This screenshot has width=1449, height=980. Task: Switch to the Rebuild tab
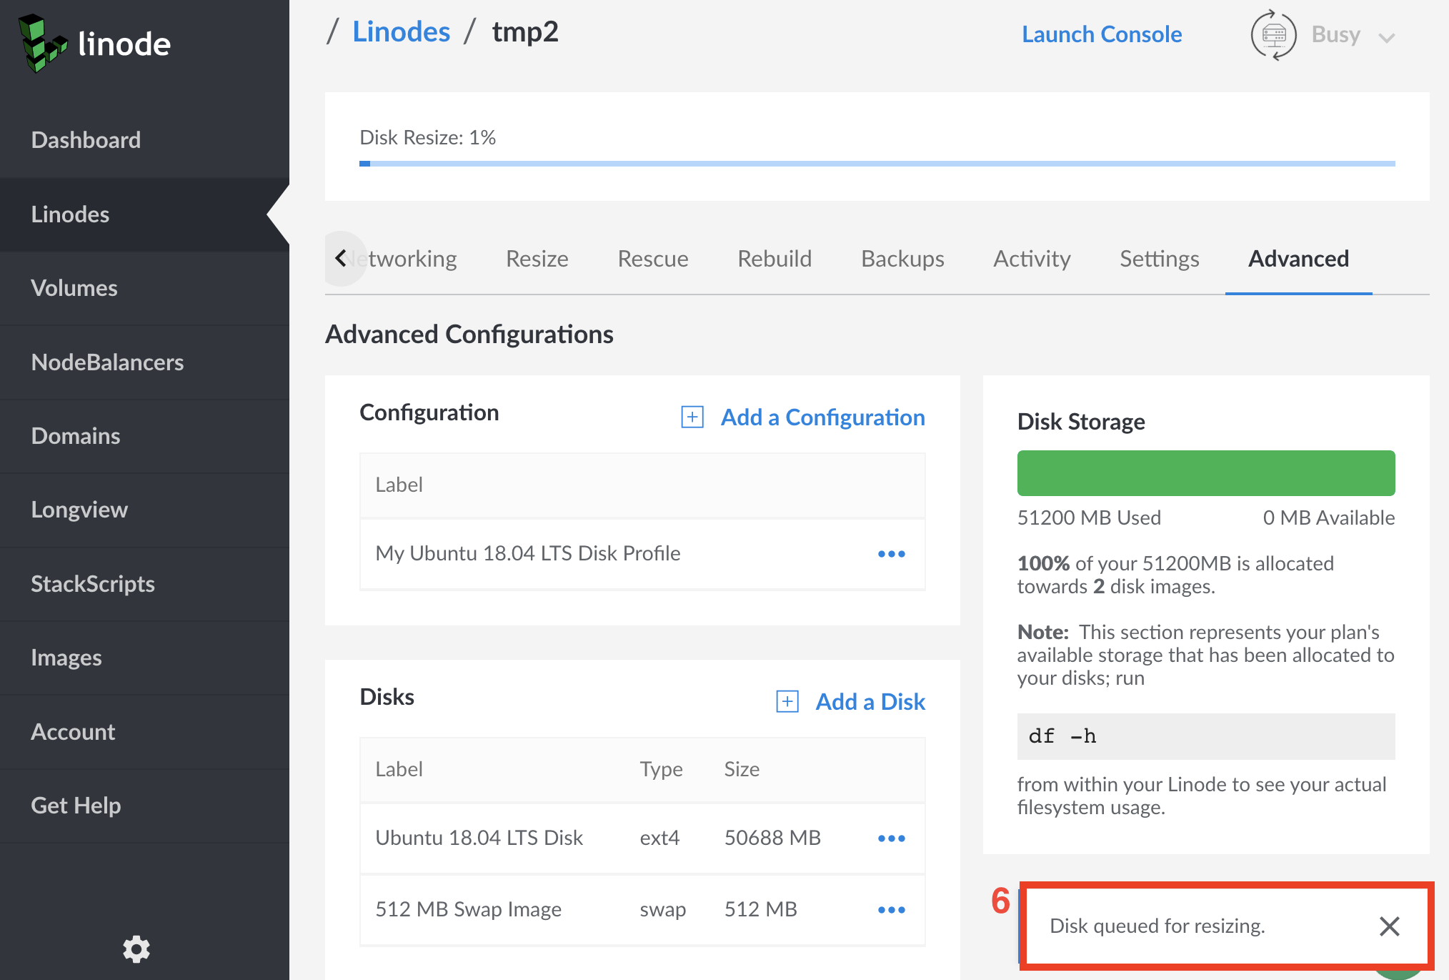coord(775,259)
